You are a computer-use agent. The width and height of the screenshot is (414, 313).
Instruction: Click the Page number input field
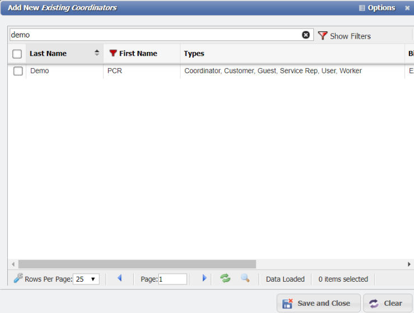(x=172, y=279)
